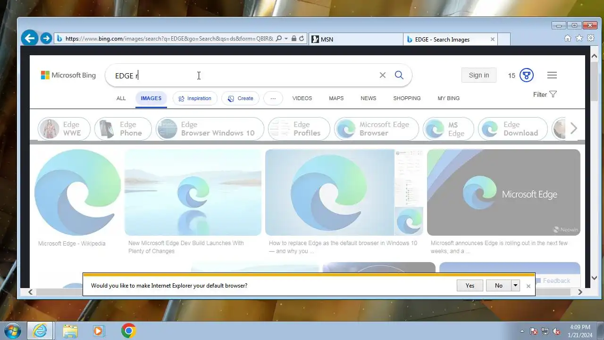Go to the VIDEOS tab
The image size is (604, 340).
click(x=302, y=98)
